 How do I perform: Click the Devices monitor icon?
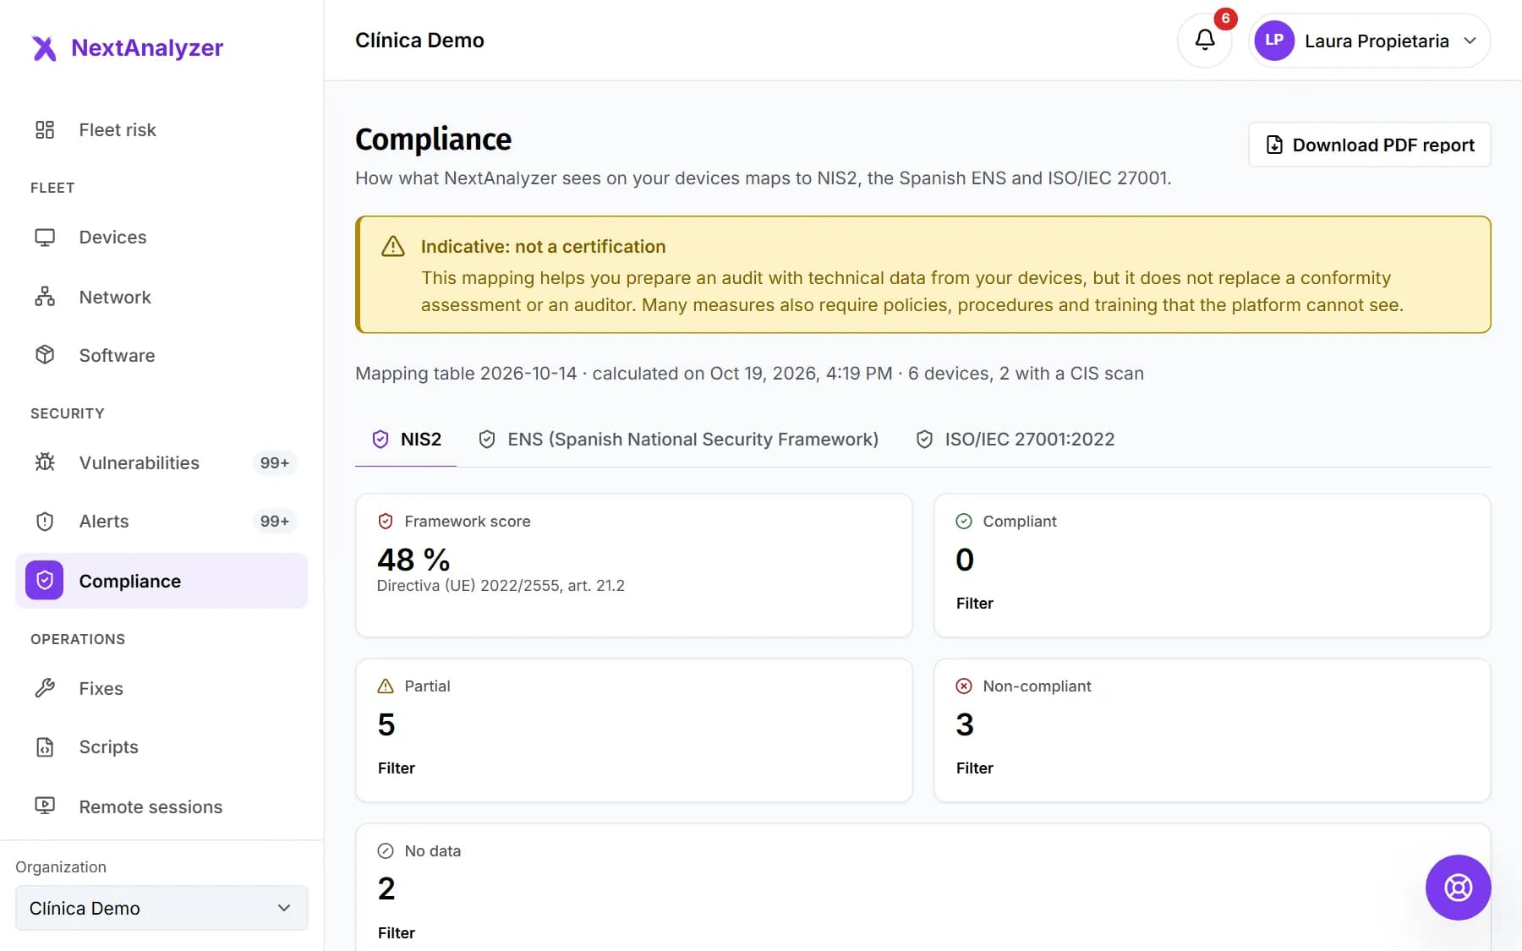tap(45, 238)
